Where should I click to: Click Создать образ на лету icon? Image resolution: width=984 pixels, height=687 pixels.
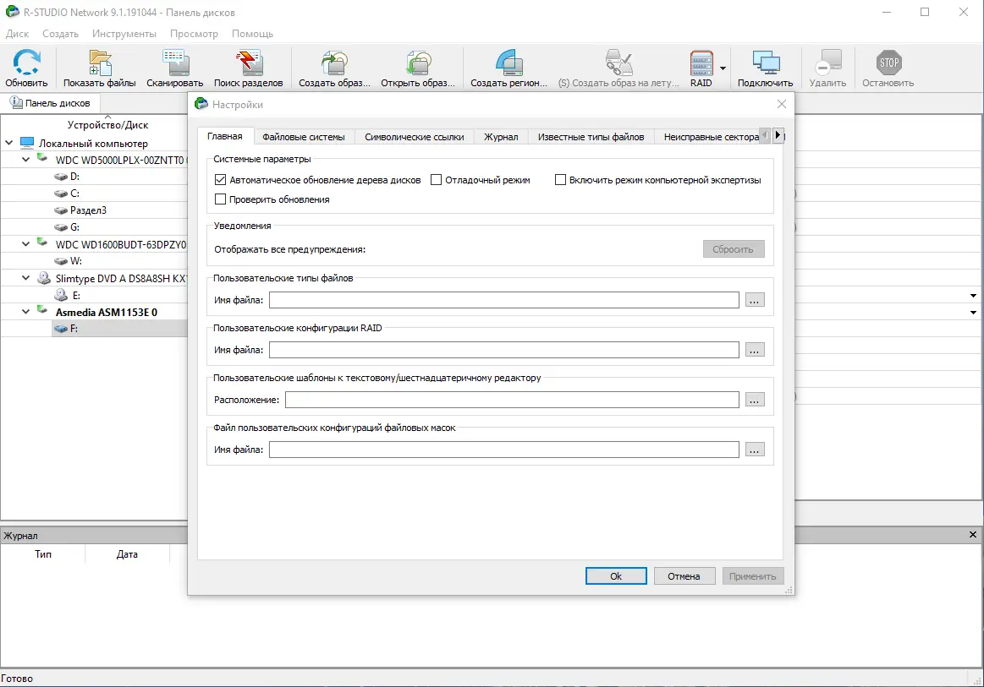tap(618, 63)
